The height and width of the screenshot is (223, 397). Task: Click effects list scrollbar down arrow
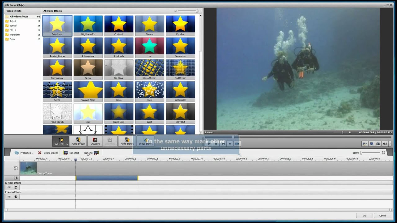pyautogui.click(x=201, y=133)
